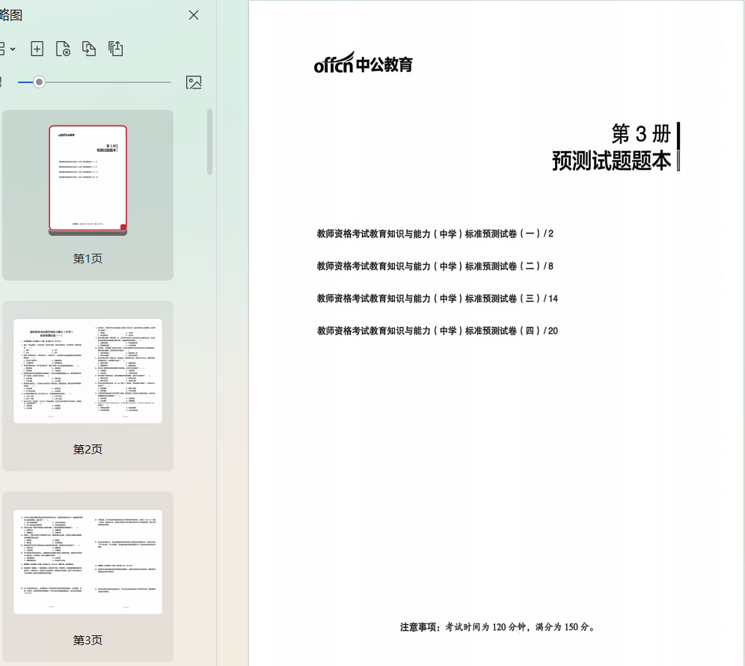Select the page 1 thumbnail

pyautogui.click(x=88, y=179)
